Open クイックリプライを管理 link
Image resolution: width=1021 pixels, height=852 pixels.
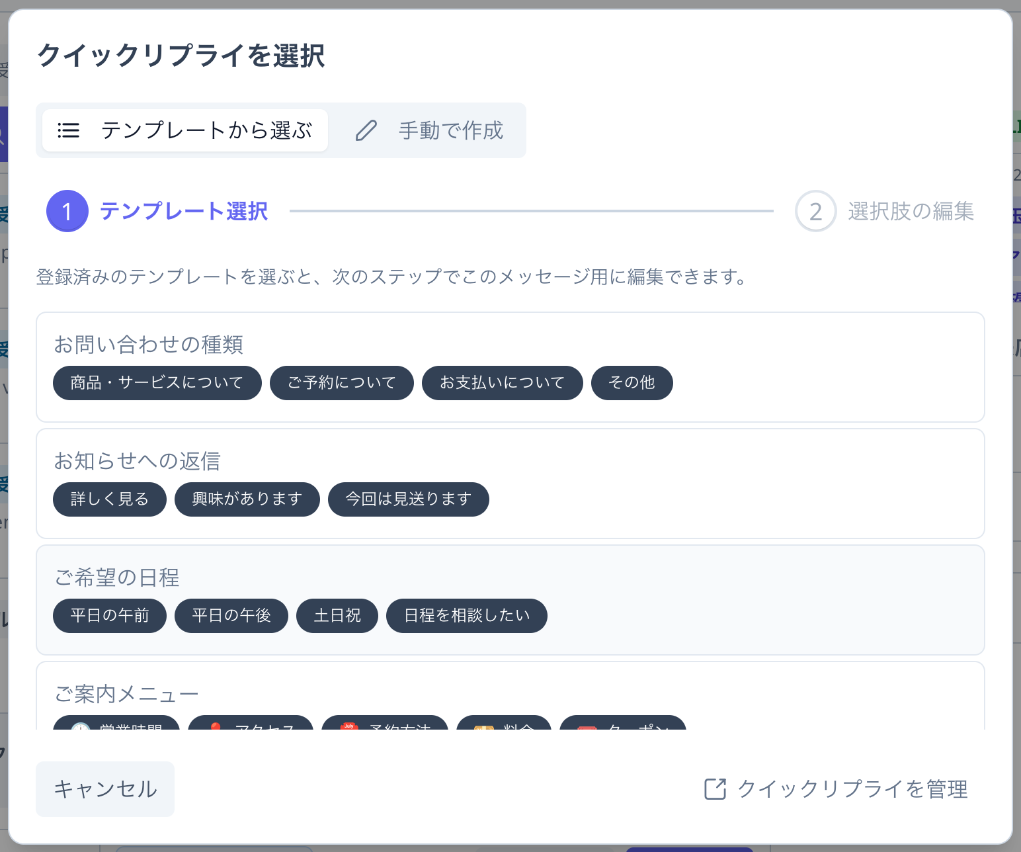coord(837,789)
